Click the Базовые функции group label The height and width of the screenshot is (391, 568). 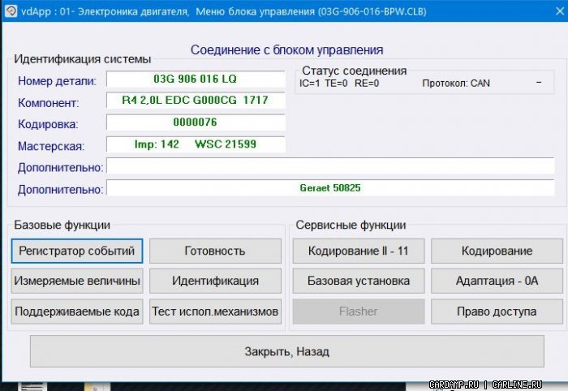pos(62,225)
